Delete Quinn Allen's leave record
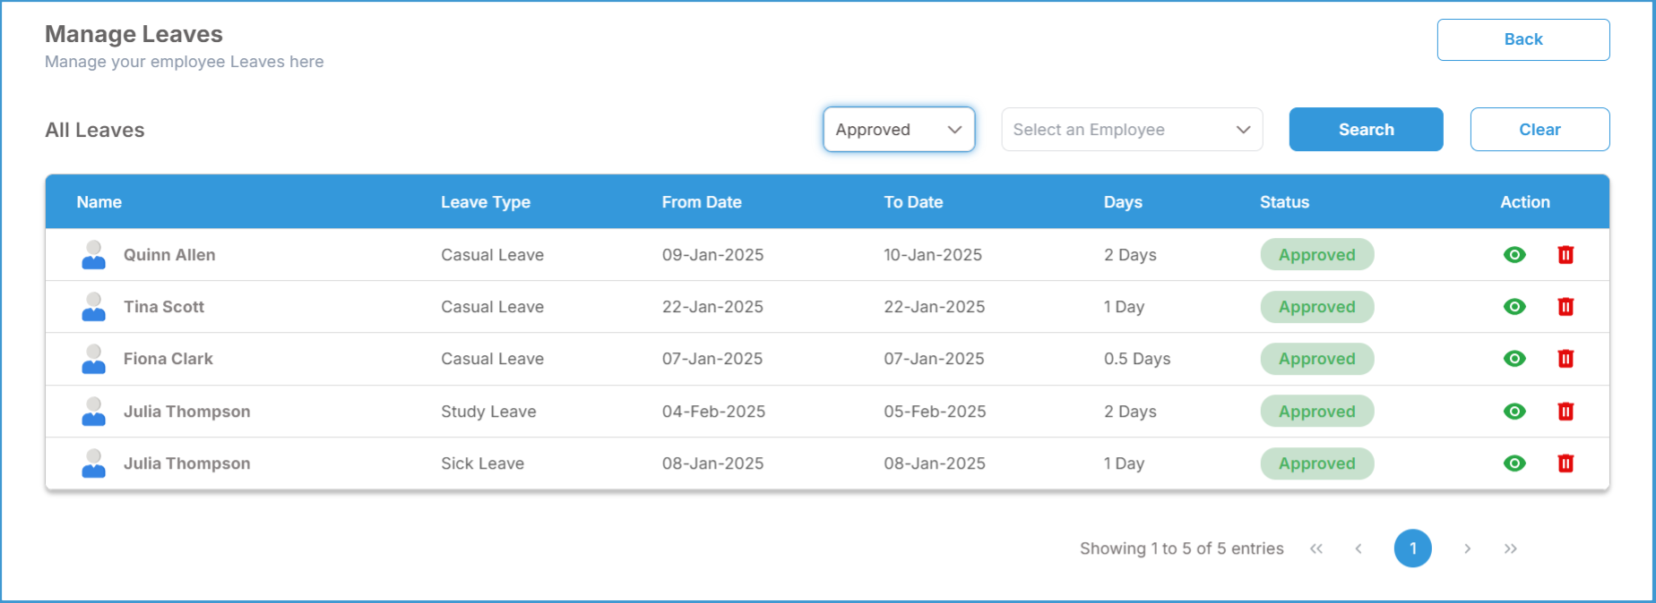The image size is (1656, 603). [x=1565, y=255]
